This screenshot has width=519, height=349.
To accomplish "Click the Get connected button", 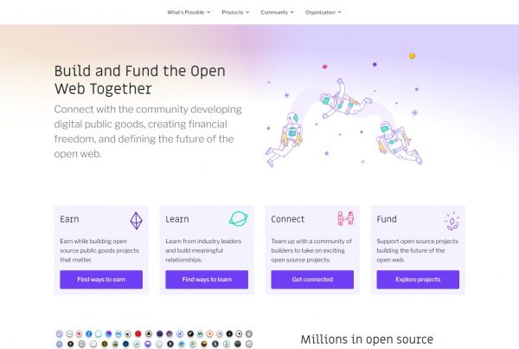I will coord(312,280).
